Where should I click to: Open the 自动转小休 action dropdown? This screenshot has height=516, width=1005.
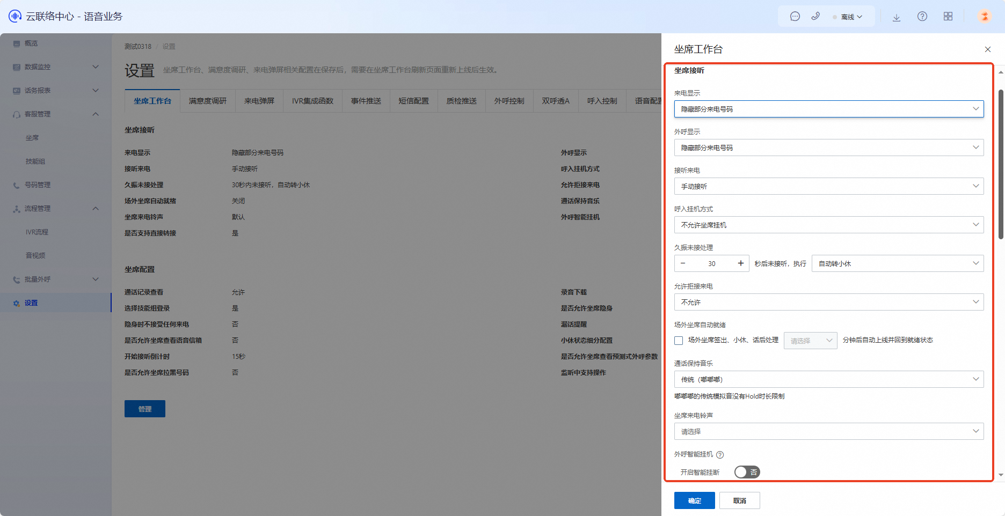(x=898, y=263)
